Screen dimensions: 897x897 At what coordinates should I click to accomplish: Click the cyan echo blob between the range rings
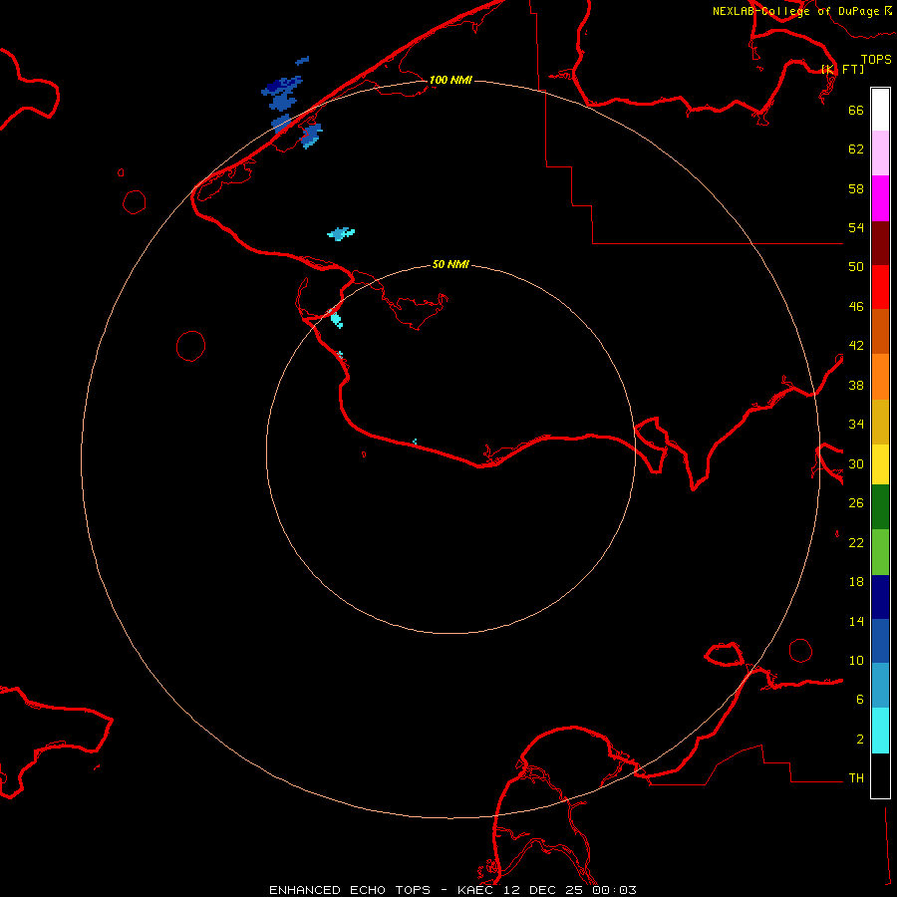[x=341, y=233]
